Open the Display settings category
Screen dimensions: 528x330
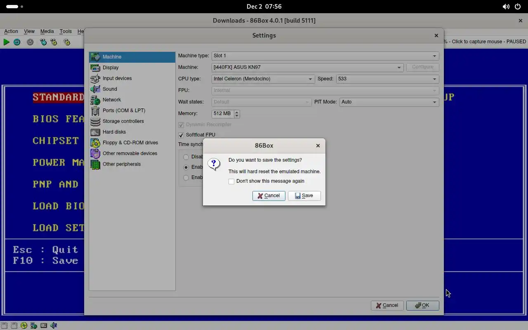tap(132, 68)
